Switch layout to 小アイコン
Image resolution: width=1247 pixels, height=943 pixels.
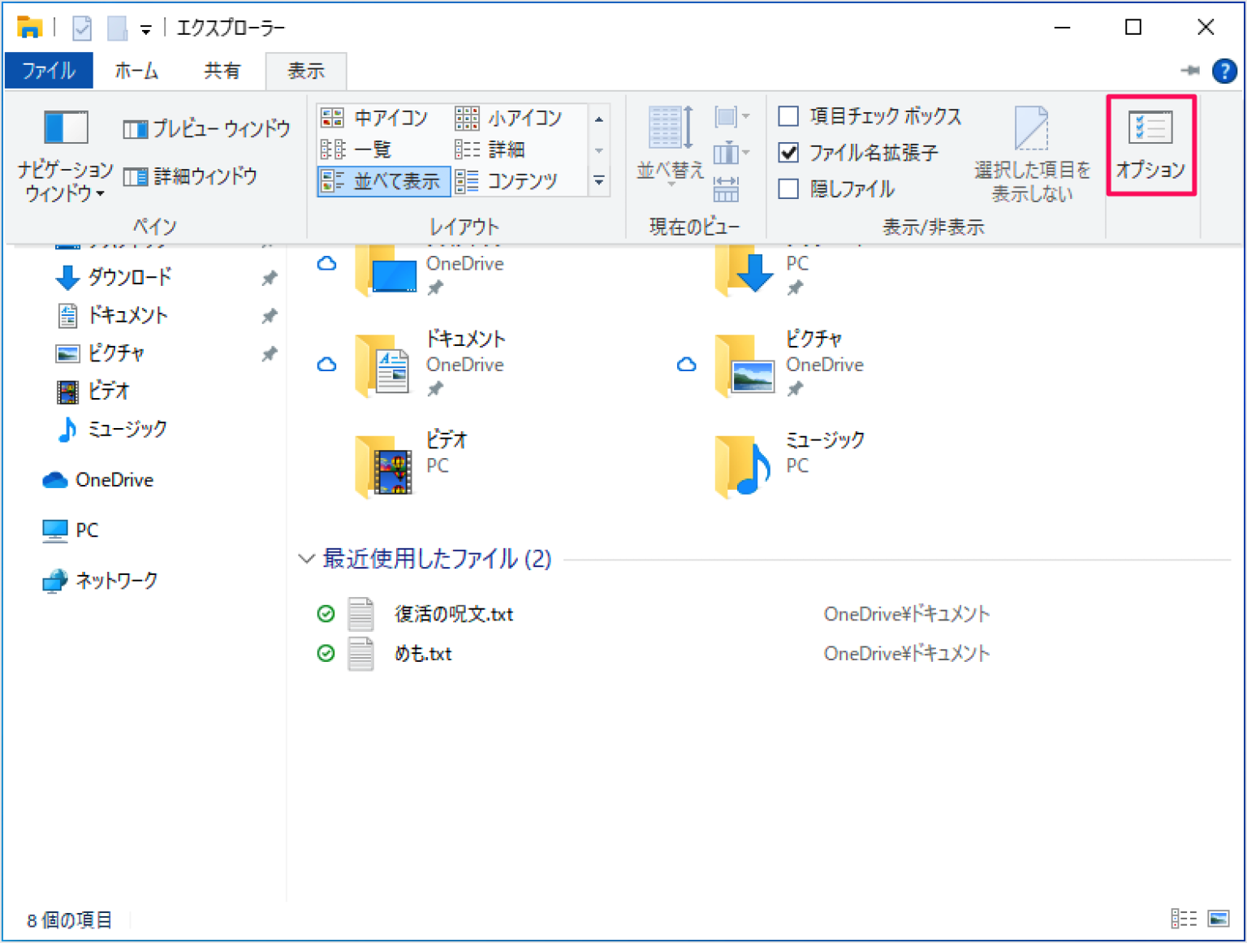(x=509, y=118)
